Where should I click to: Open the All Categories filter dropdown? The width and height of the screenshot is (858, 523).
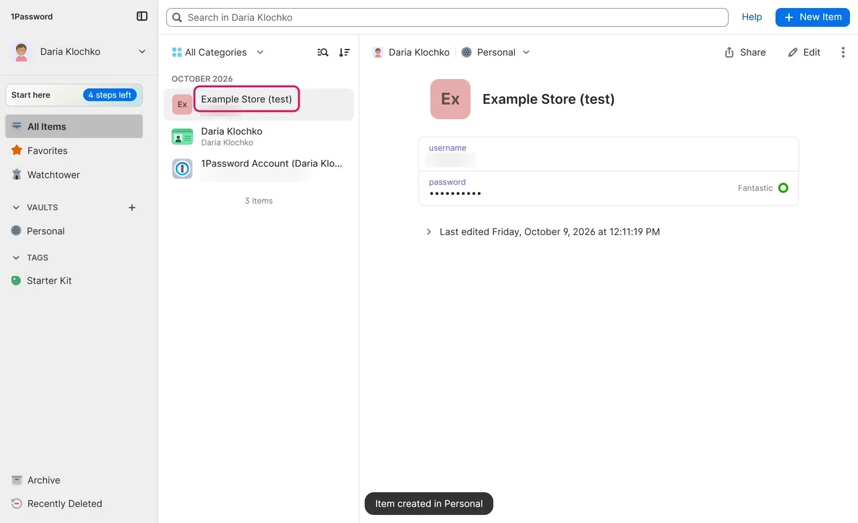point(218,52)
